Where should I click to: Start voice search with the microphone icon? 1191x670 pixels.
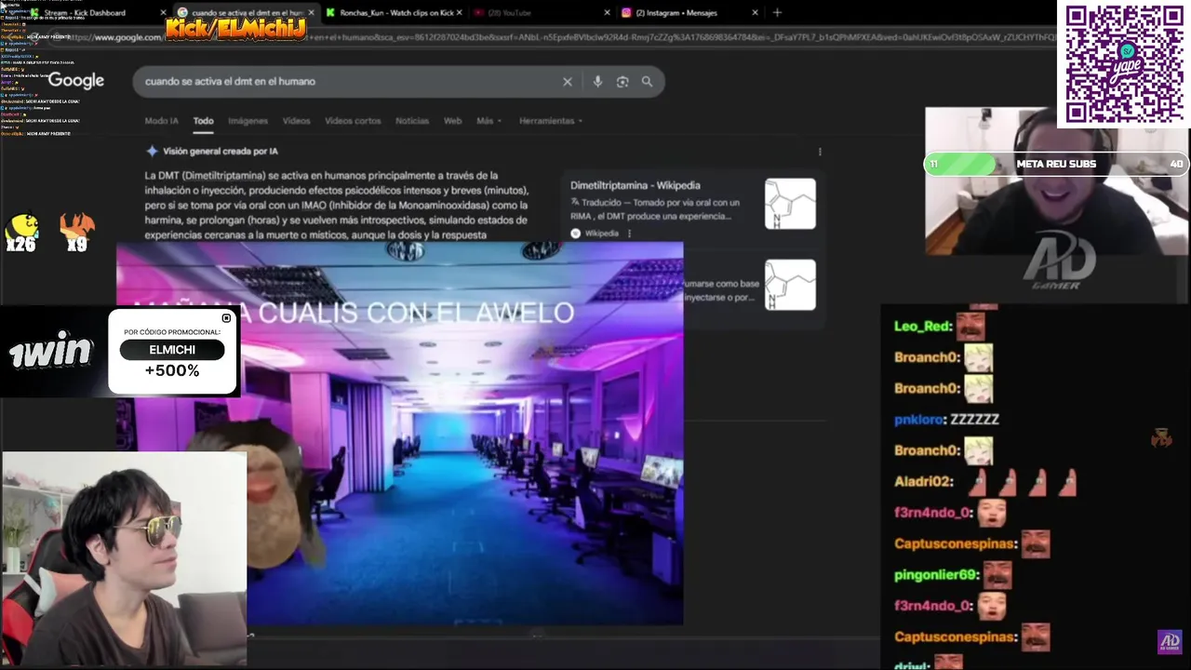(597, 82)
